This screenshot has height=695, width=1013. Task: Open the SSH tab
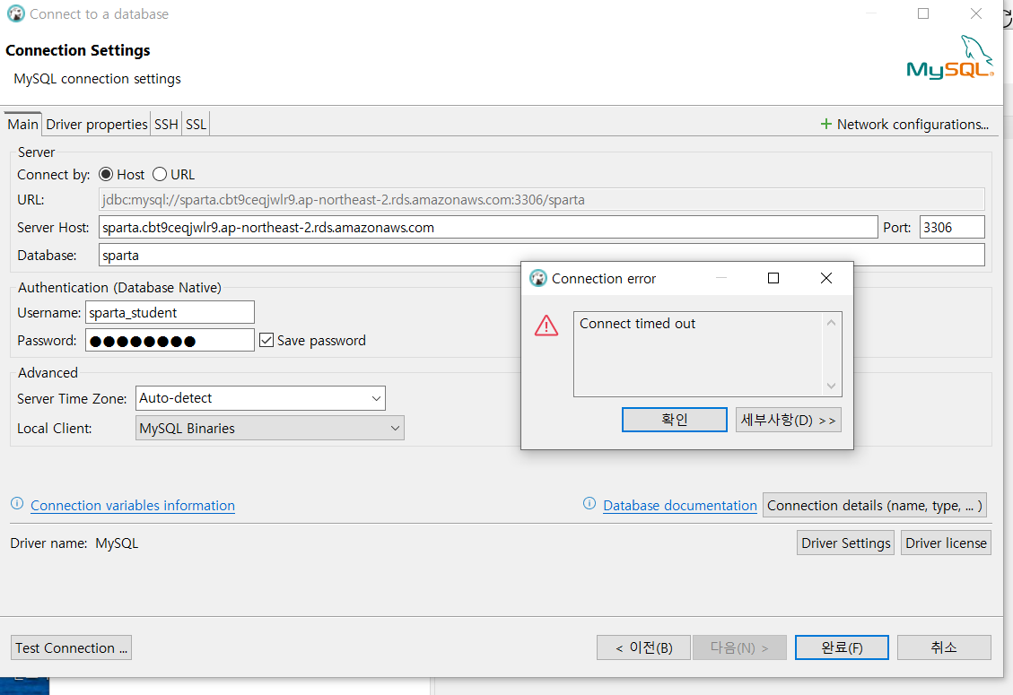click(x=166, y=124)
